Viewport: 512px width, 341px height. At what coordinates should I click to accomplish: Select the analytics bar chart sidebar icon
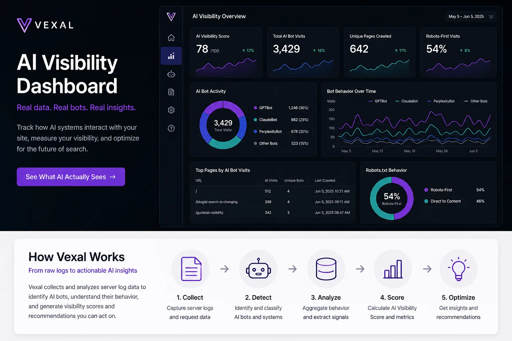click(x=171, y=56)
